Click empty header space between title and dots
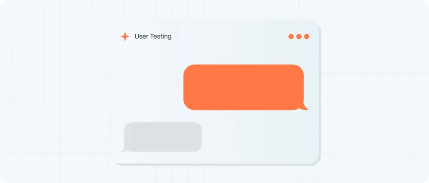Image resolution: width=429 pixels, height=183 pixels. coord(230,37)
